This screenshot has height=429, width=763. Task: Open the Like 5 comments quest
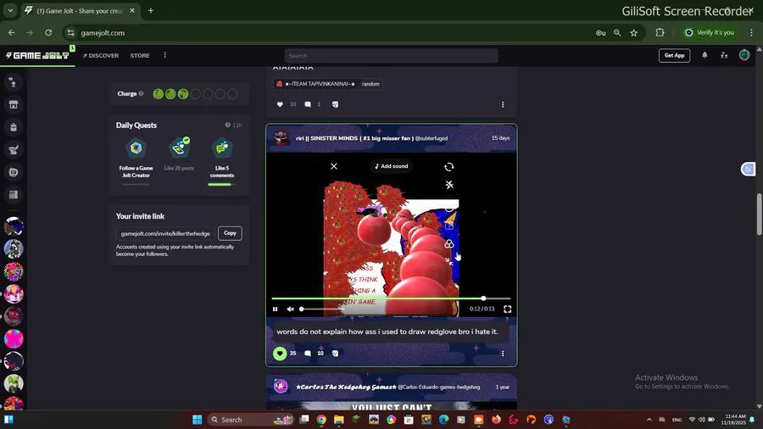(x=222, y=159)
